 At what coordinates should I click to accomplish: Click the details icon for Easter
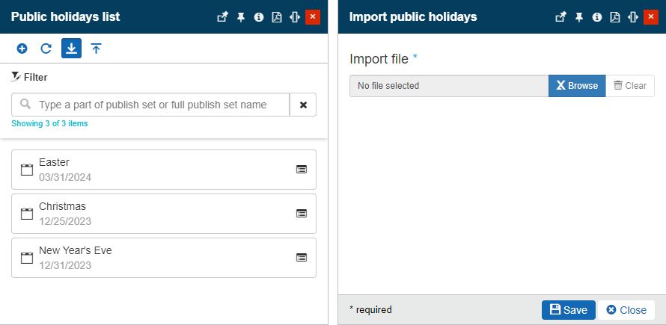tap(301, 170)
